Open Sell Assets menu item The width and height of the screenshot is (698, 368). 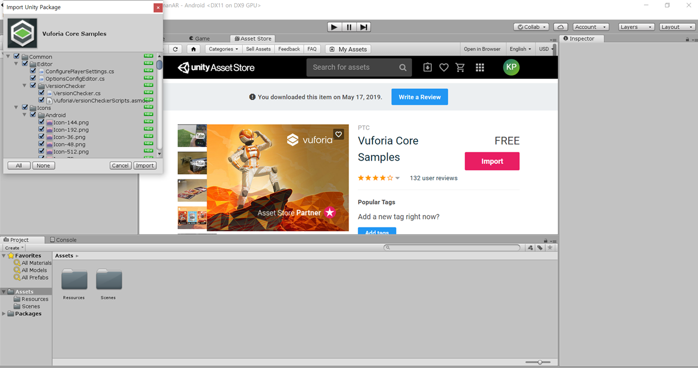[x=258, y=49]
